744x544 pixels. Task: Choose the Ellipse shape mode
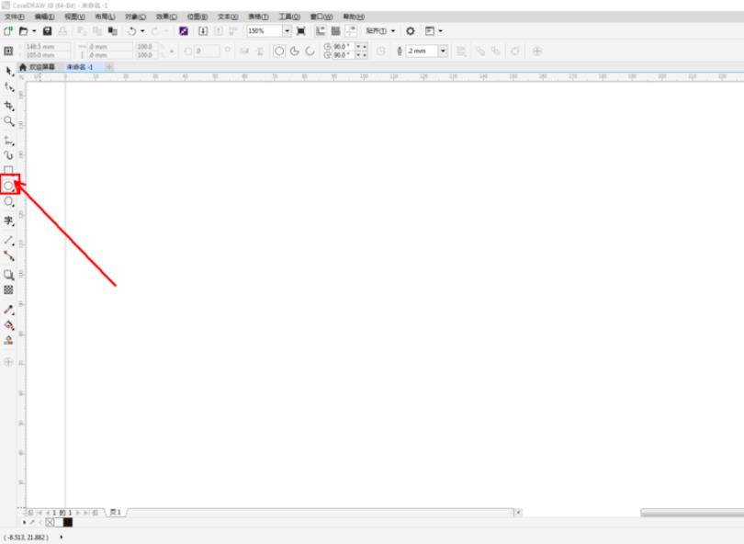tap(279, 51)
